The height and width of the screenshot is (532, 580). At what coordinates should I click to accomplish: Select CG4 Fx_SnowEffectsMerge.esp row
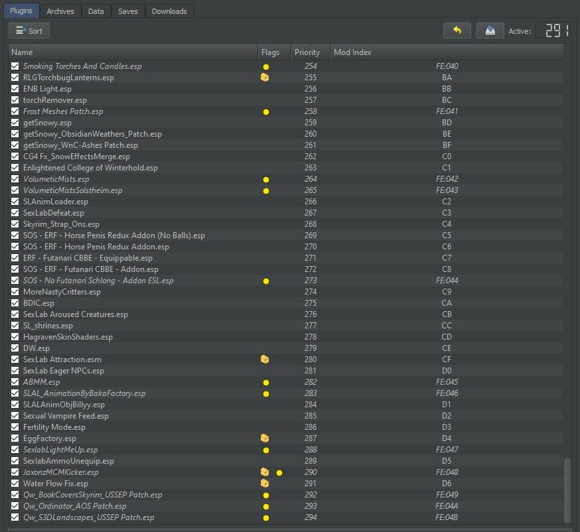coord(285,157)
